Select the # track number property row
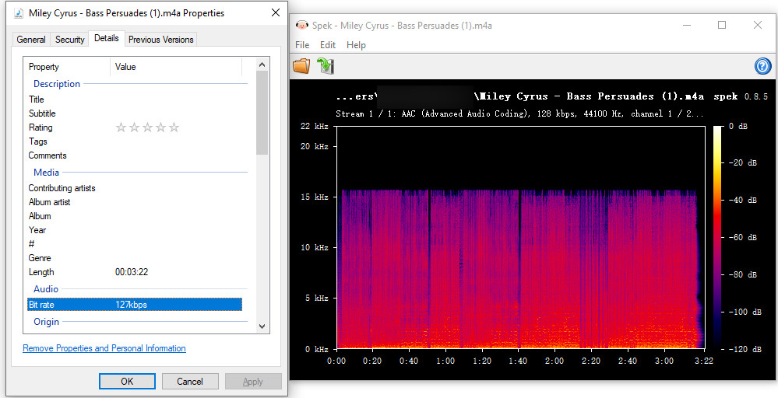Viewport: 778px width, 398px height. (135, 244)
